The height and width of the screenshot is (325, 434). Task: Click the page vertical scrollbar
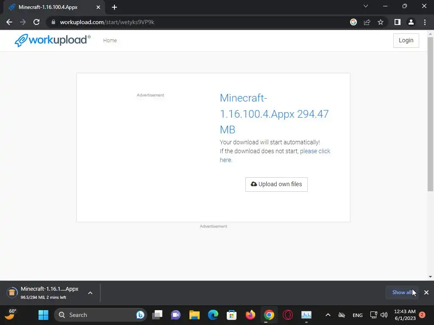(430, 114)
